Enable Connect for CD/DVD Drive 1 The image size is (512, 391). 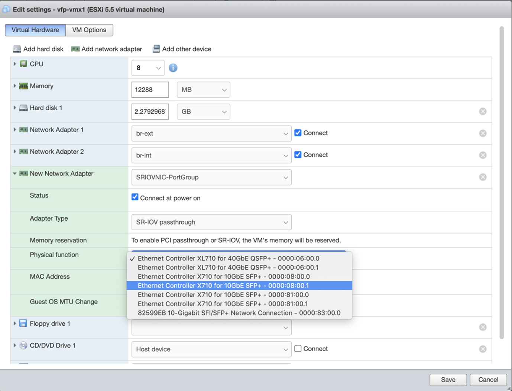click(x=298, y=349)
